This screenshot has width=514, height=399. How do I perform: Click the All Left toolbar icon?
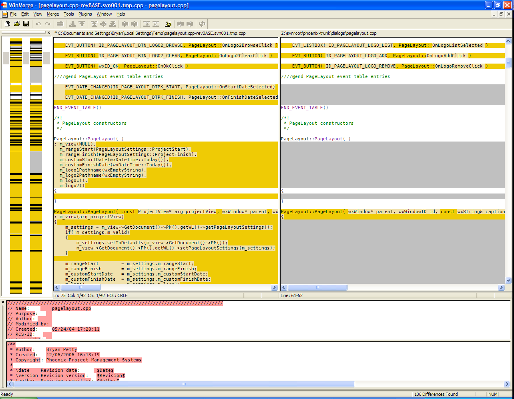tap(190, 24)
